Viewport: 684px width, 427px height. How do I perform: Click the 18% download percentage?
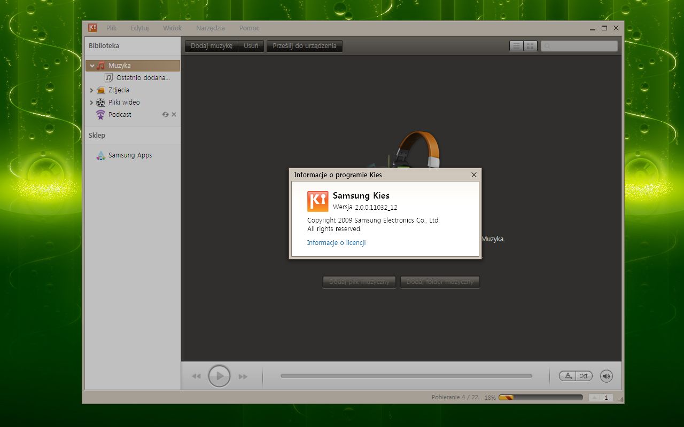[490, 398]
